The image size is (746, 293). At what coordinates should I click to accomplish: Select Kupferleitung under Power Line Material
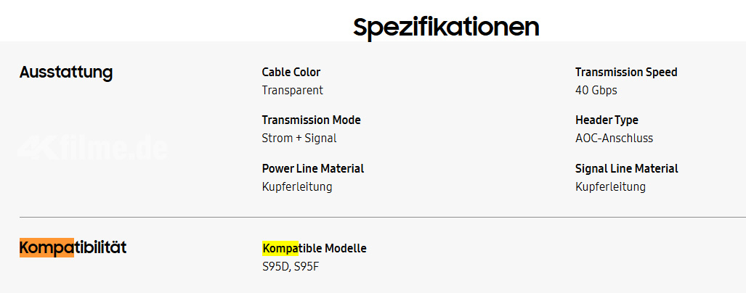297,186
